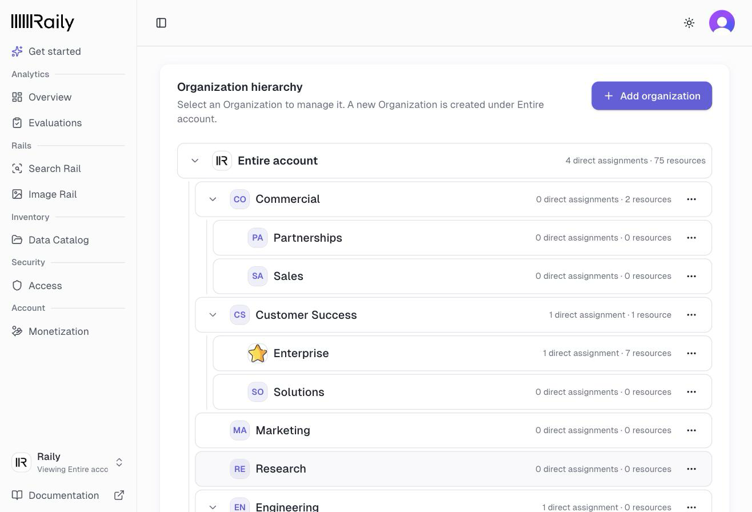
Task: Select the Marketing organization
Action: (453, 430)
